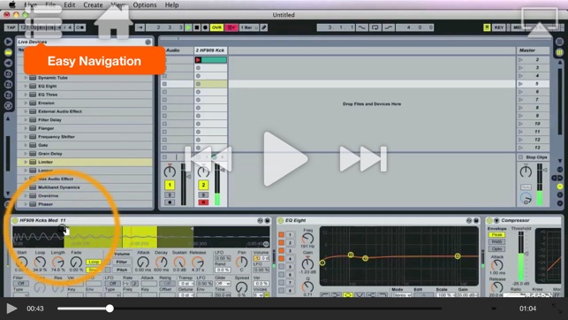Expand the EQ Three folder
Screen dimensions: 568x320
[26, 95]
